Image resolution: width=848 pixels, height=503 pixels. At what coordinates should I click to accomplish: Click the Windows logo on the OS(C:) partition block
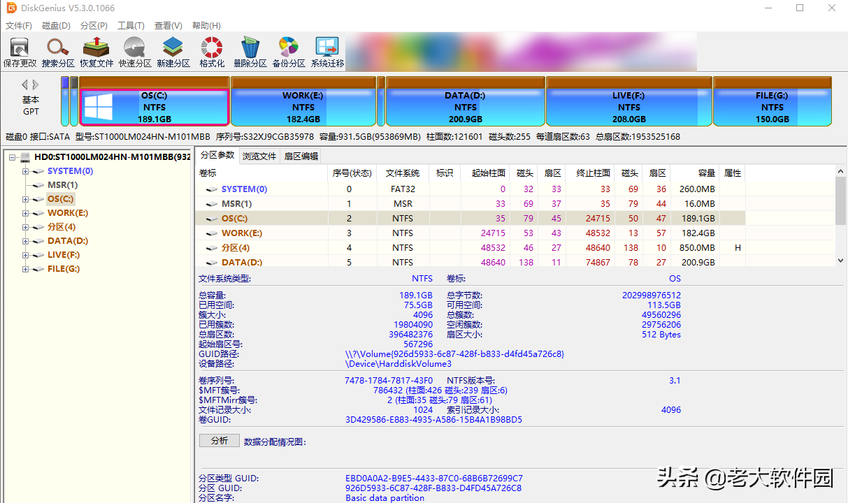pos(99,107)
